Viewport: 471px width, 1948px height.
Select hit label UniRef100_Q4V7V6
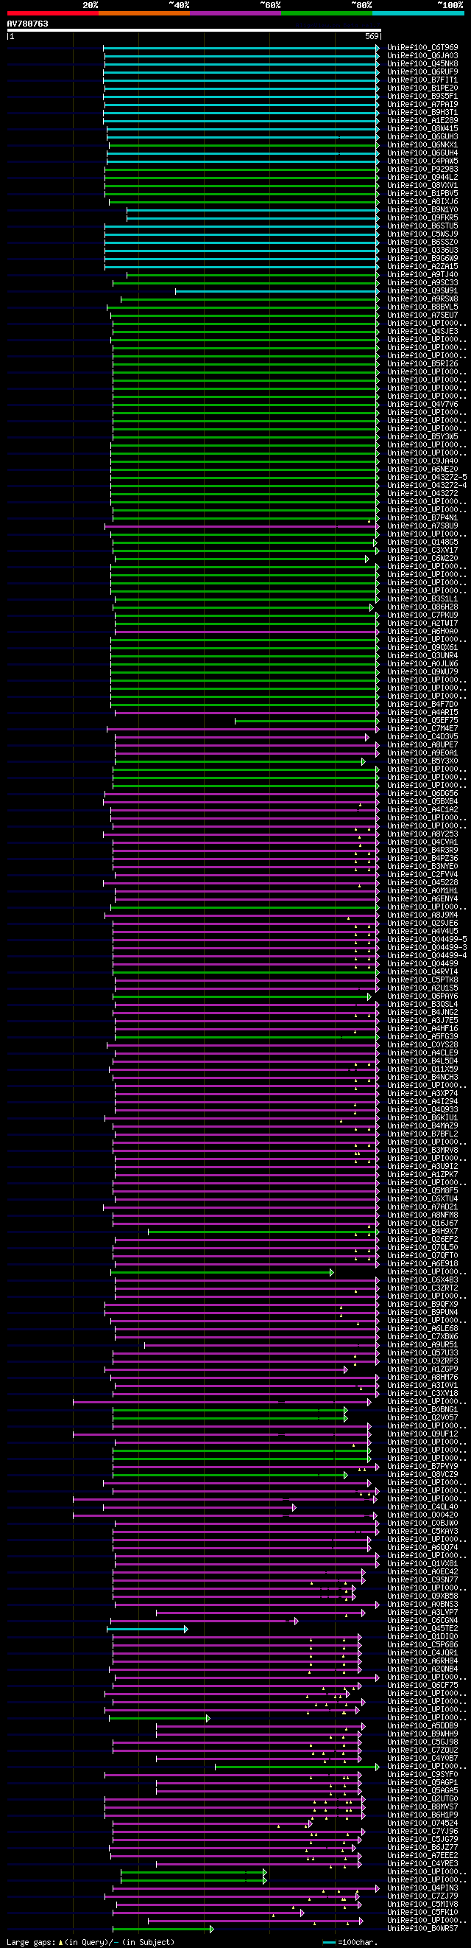click(x=422, y=405)
